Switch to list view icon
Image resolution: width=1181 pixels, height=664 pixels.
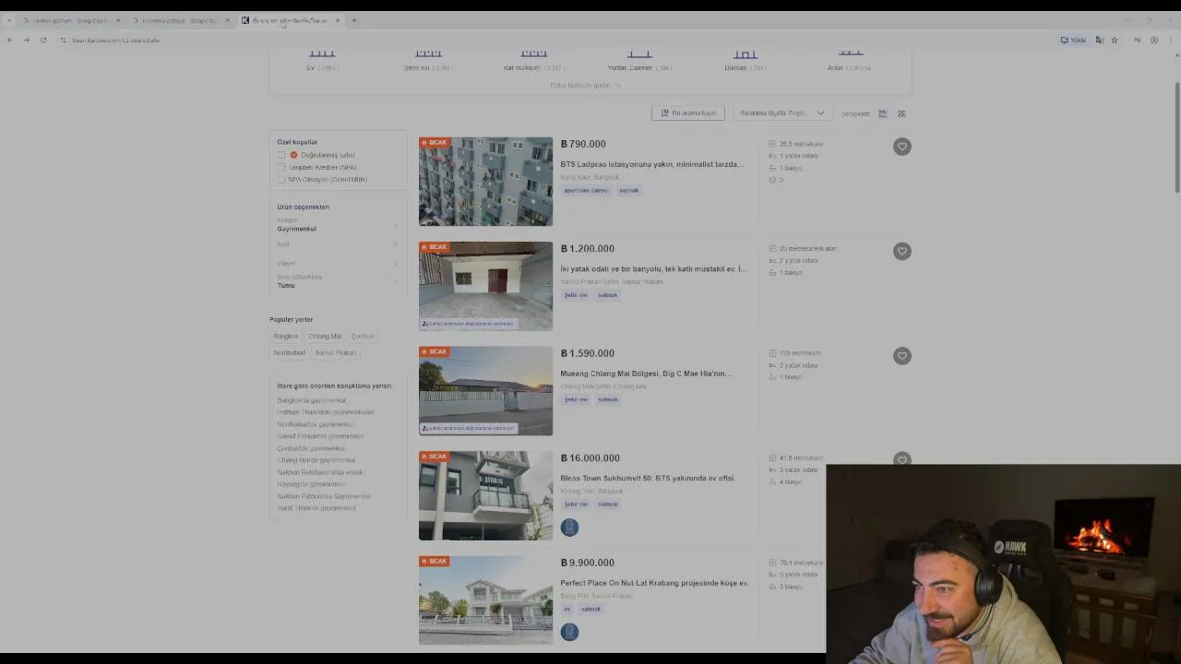(882, 113)
